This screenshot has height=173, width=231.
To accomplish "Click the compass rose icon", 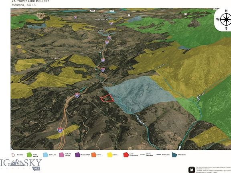I will pyautogui.click(x=225, y=19).
